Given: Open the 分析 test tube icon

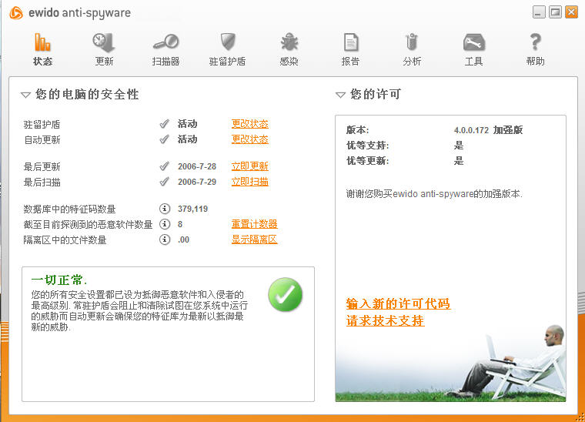Looking at the screenshot, I should pyautogui.click(x=412, y=42).
